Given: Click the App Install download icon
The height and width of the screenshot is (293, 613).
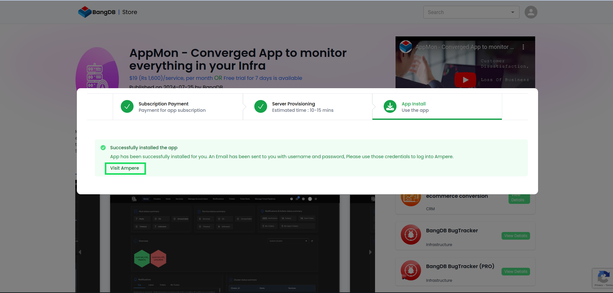Looking at the screenshot, I should click(x=390, y=107).
